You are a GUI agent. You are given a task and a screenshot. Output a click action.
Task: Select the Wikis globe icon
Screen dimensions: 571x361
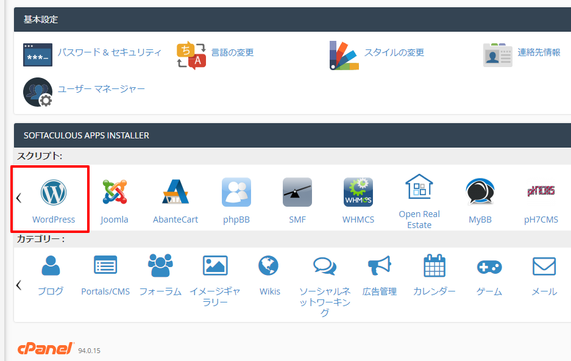[269, 265]
